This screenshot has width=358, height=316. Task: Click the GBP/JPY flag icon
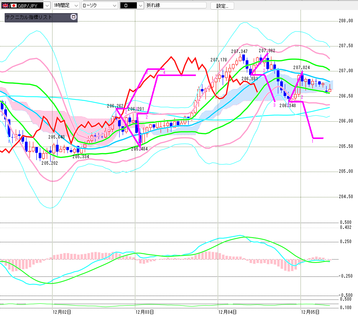tap(10, 5)
